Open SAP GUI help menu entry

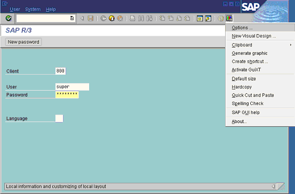(x=260, y=112)
